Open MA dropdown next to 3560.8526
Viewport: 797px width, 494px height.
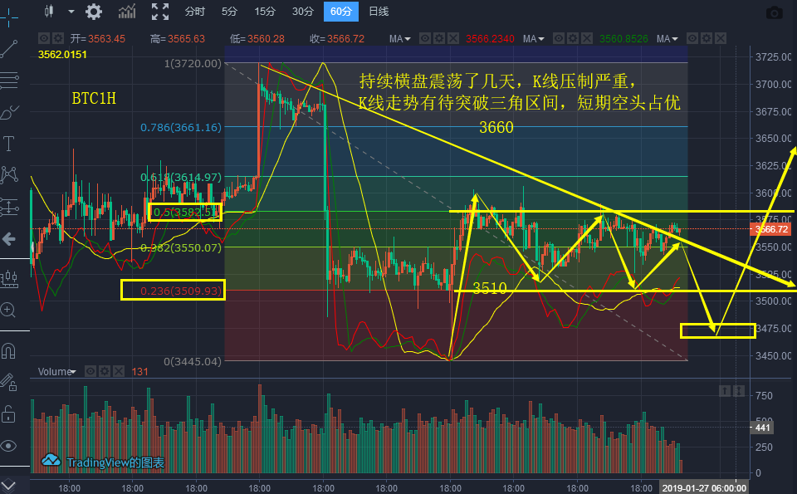pyautogui.click(x=667, y=39)
